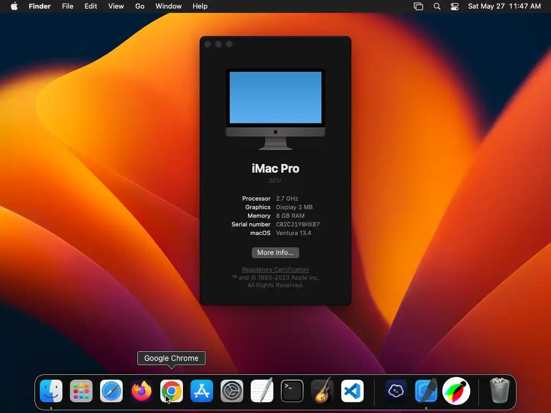The height and width of the screenshot is (413, 551).
Task: Launch Visual Studio Code from Dock
Action: pyautogui.click(x=352, y=391)
